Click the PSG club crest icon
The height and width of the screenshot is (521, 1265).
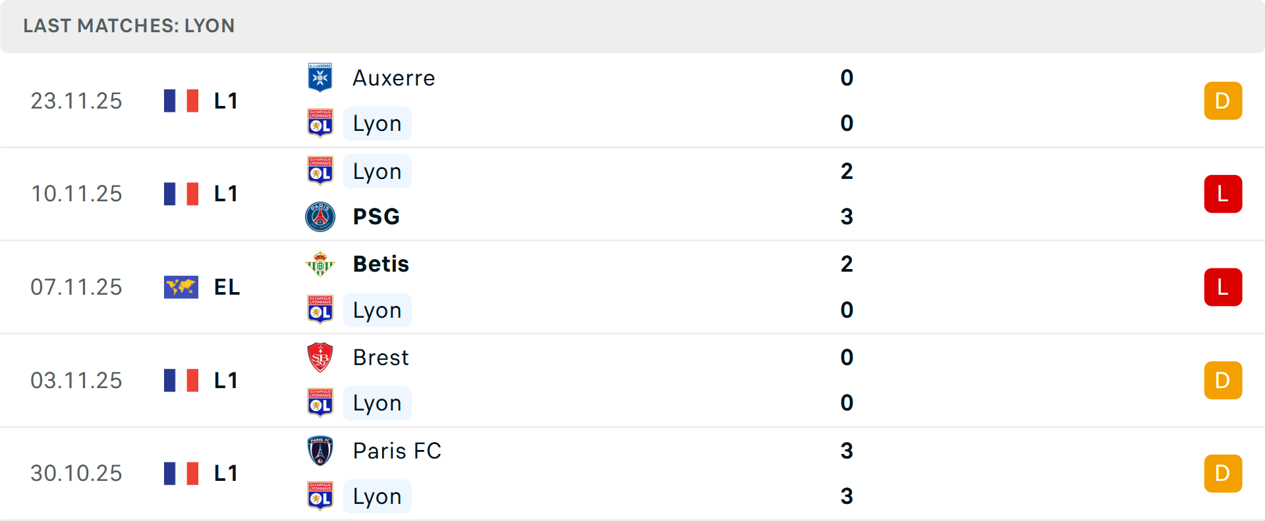pos(320,216)
